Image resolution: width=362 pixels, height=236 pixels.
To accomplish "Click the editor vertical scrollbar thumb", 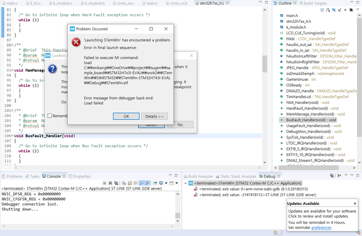I will pyautogui.click(x=265, y=64).
